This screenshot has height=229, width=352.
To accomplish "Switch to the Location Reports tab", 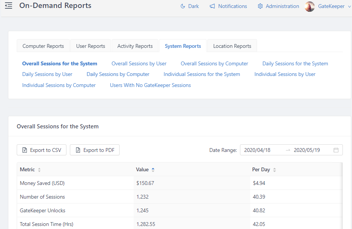I will 232,46.
